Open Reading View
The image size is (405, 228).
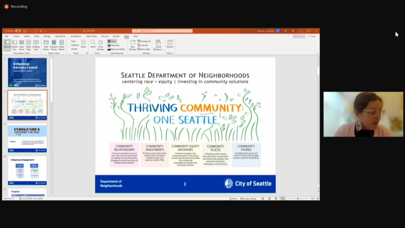pyautogui.click(x=36, y=45)
